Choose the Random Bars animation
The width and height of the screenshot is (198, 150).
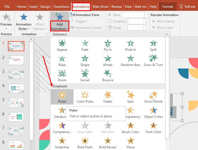pos(130,60)
